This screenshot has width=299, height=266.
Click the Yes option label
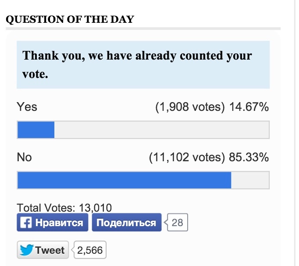(27, 106)
